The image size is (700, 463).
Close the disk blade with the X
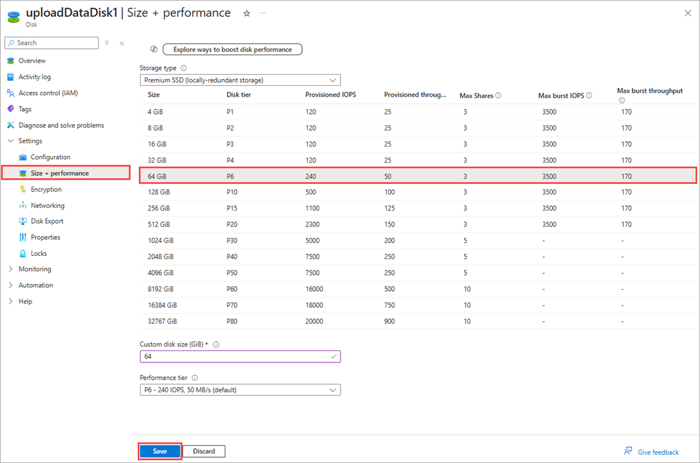tap(687, 13)
